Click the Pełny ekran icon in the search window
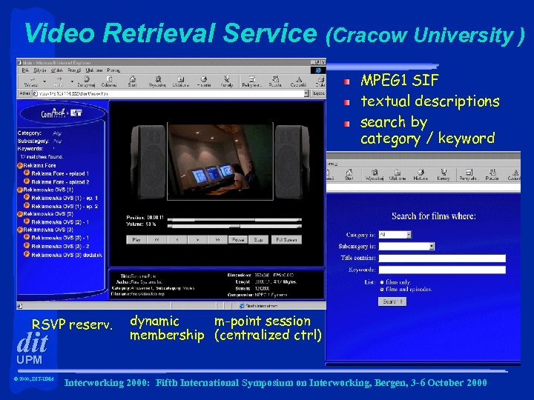The height and width of the screenshot is (400, 534). point(469,175)
